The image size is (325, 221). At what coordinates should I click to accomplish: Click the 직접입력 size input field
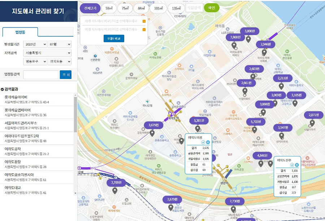pyautogui.click(x=194, y=8)
